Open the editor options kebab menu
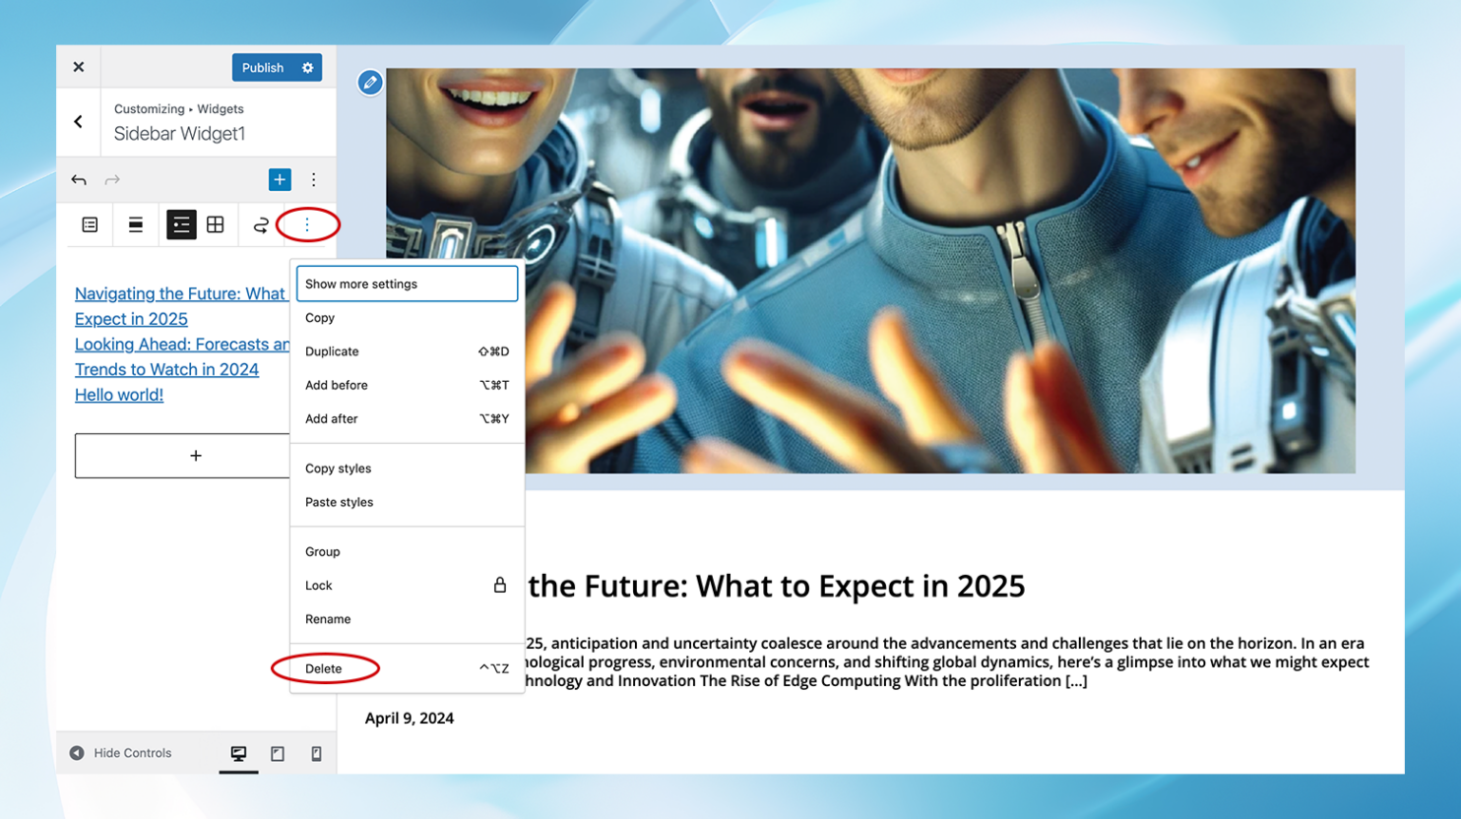 coord(313,179)
